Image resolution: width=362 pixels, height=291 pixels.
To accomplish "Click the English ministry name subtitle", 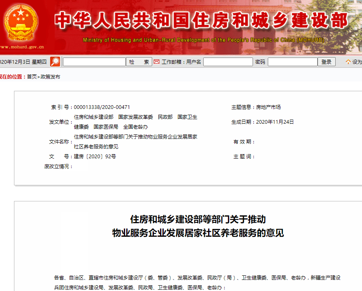I will tap(203, 40).
